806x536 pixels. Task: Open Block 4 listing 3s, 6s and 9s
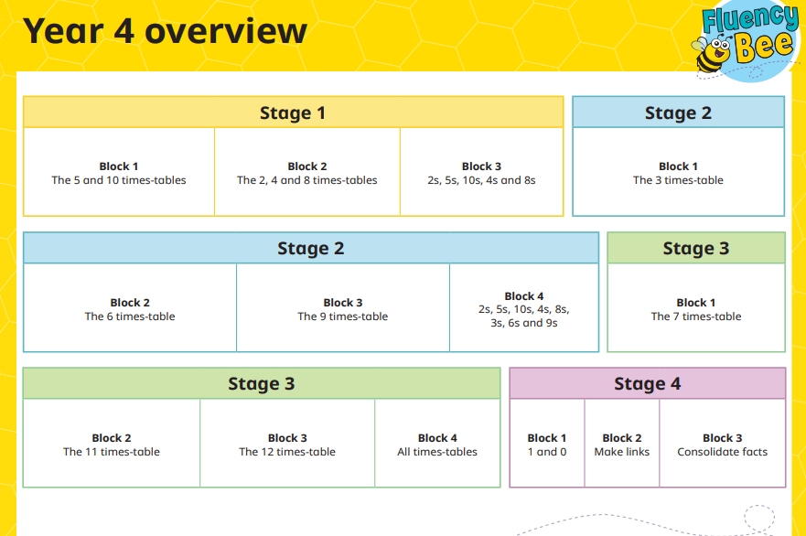coord(524,309)
